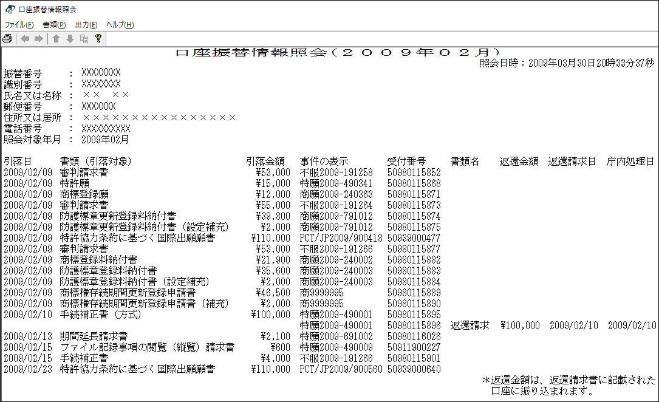
Task: Click the 受付番号 column header
Action: click(406, 162)
